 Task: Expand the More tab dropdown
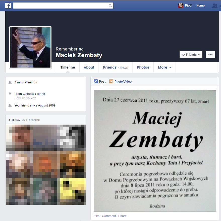(164, 67)
